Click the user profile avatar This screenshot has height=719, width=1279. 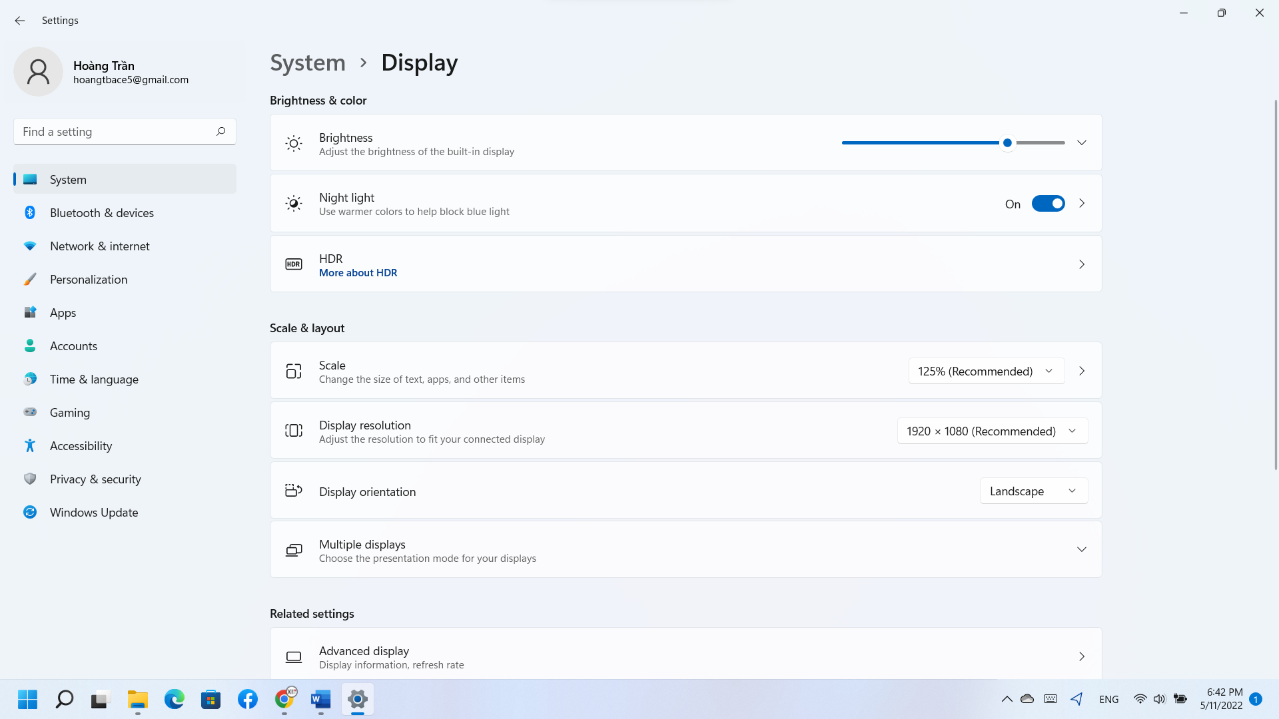tap(38, 71)
